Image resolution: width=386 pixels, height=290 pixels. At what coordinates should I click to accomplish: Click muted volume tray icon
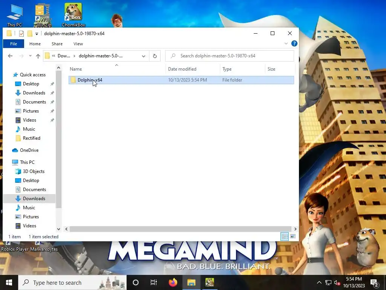tap(337, 282)
